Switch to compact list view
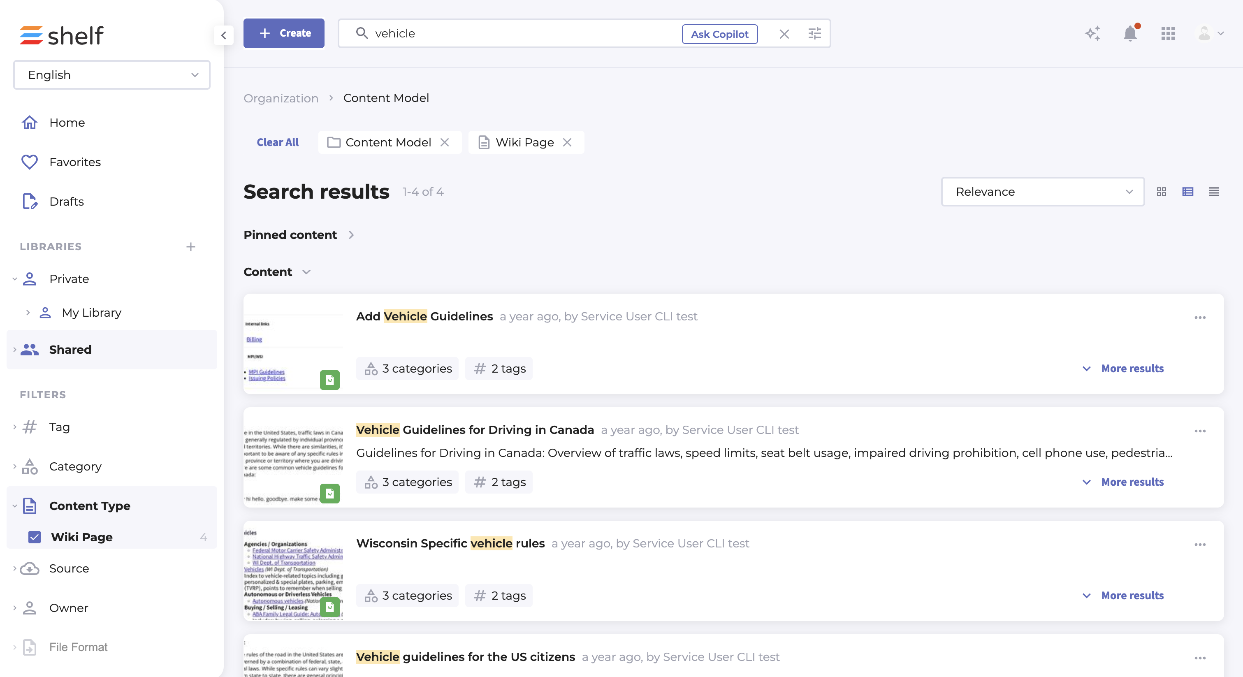 point(1214,192)
